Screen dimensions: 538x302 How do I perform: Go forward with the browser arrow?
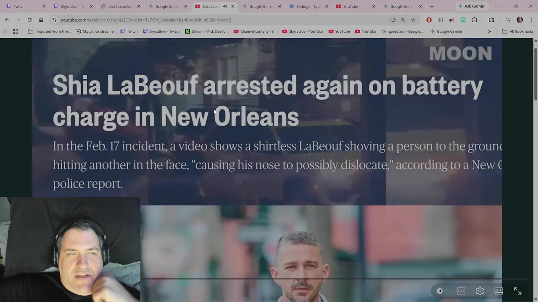pyautogui.click(x=18, y=20)
